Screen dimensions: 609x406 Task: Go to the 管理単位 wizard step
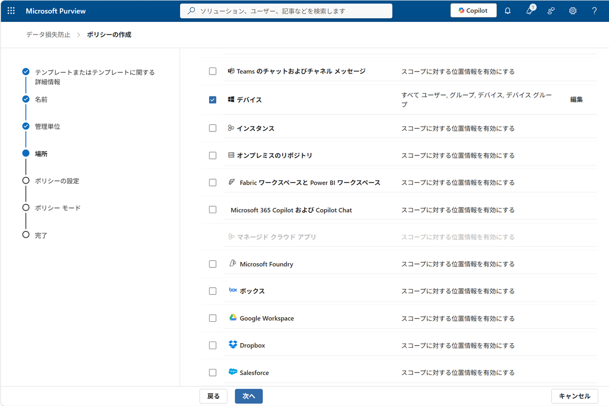[x=47, y=126]
